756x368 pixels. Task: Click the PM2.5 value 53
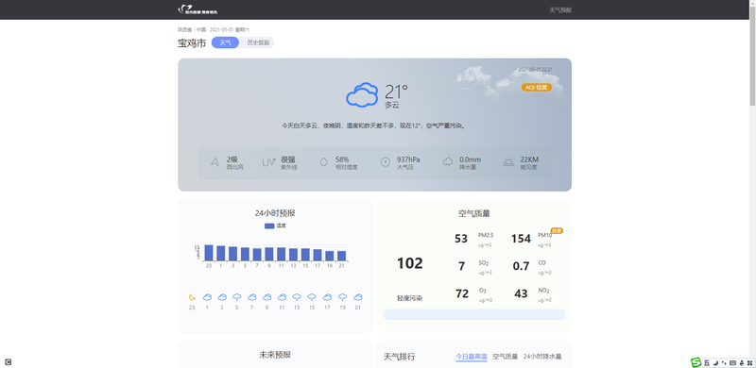pos(461,239)
